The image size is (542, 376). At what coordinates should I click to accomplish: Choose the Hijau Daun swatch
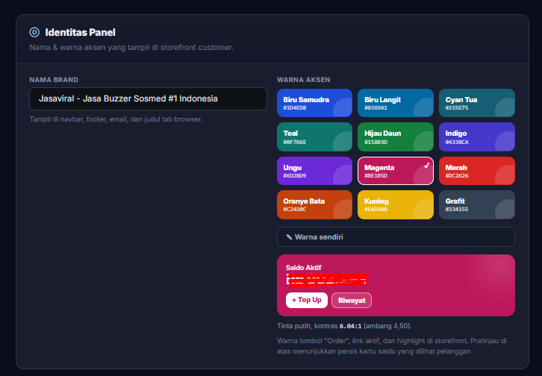(396, 137)
